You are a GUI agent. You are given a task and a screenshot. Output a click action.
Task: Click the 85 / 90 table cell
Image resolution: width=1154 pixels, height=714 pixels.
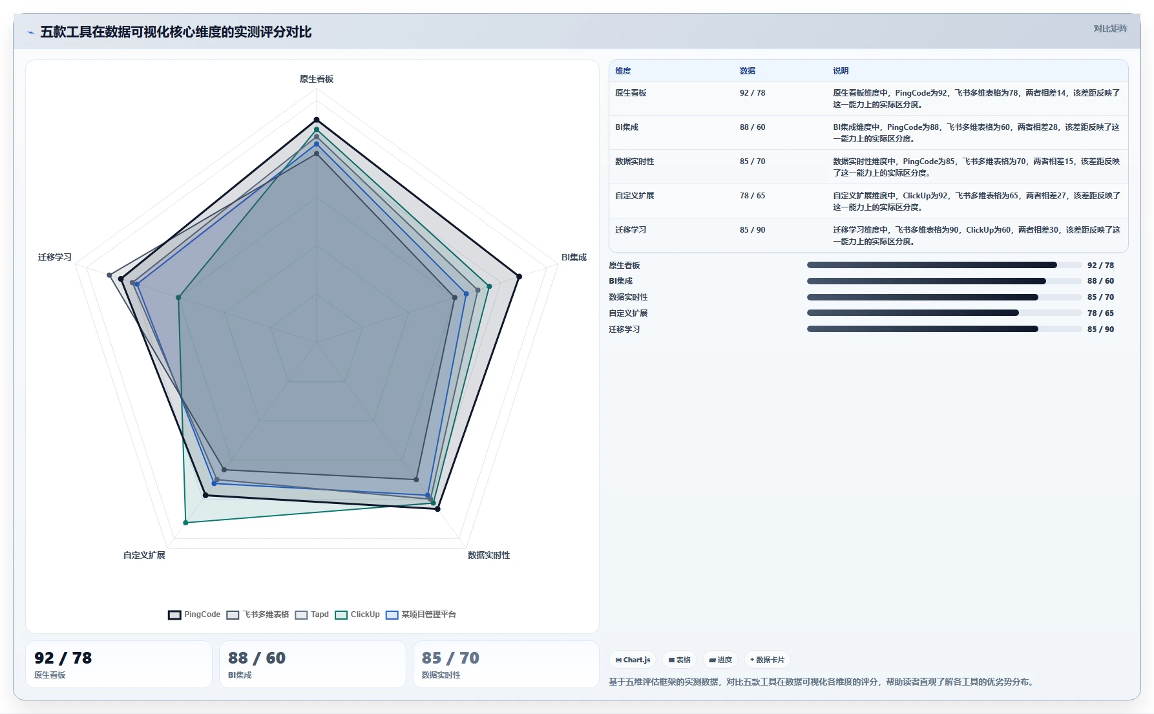pyautogui.click(x=752, y=230)
